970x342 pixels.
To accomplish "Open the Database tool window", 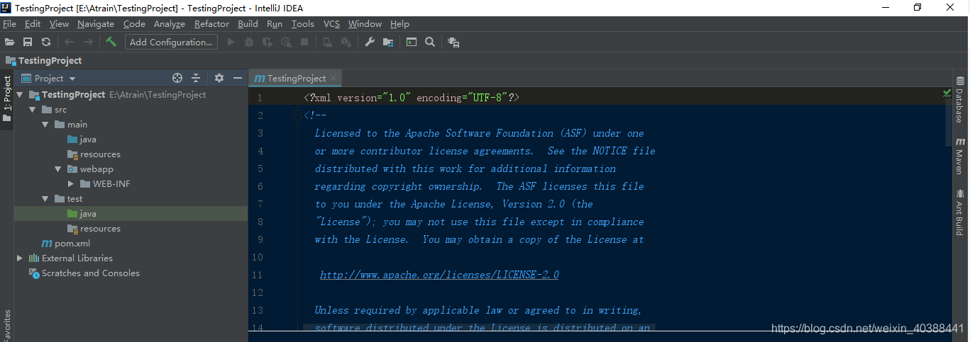I will pyautogui.click(x=959, y=100).
